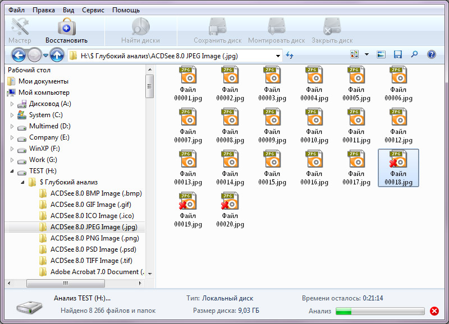Click the tree horizontal scrollbar thumb

tap(66, 284)
